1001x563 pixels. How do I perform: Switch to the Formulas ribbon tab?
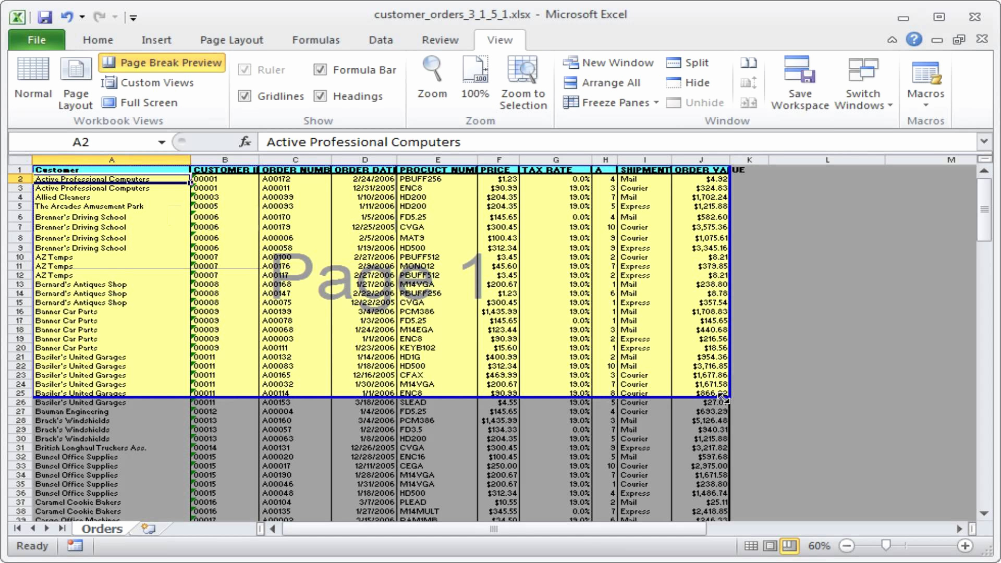point(315,40)
